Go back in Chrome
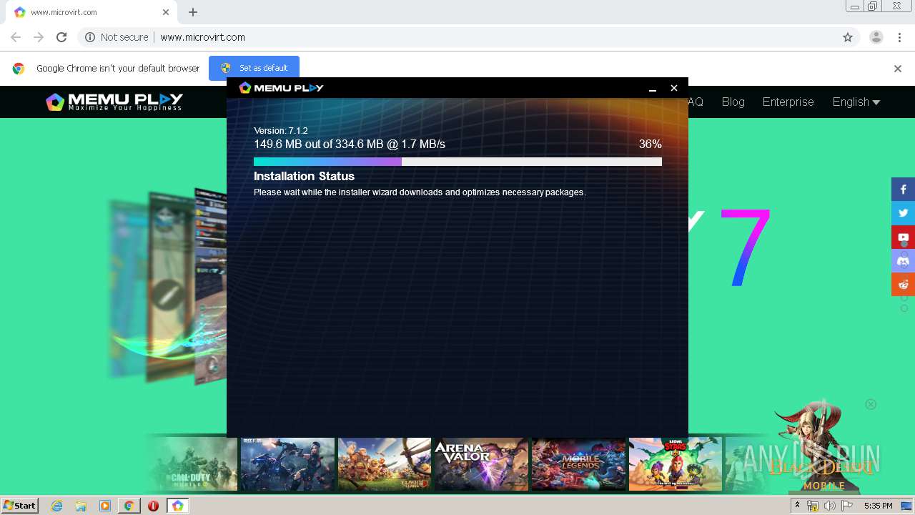915x515 pixels. coord(16,37)
